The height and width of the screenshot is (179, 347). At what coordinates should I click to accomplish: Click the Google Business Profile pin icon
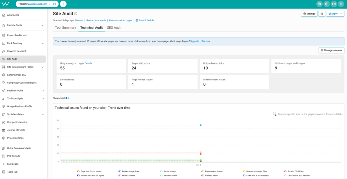point(3,106)
